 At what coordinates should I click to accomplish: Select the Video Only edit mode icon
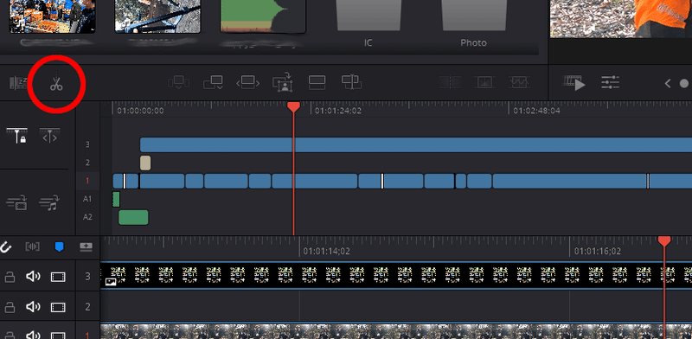(x=16, y=203)
